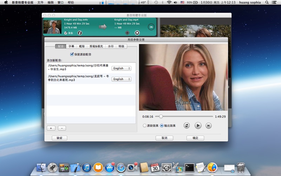Open the gear settings icon for the output file
This screenshot has height=176, width=281.
click(128, 33)
